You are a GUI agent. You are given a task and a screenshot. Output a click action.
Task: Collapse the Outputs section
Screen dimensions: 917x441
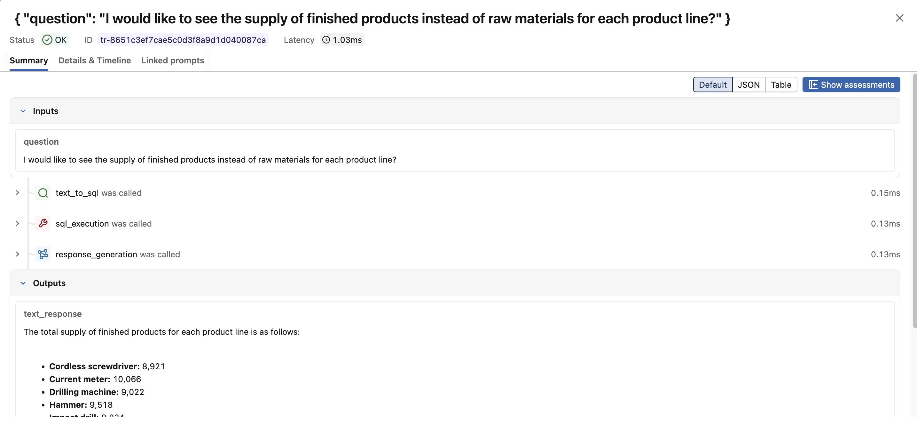(23, 283)
